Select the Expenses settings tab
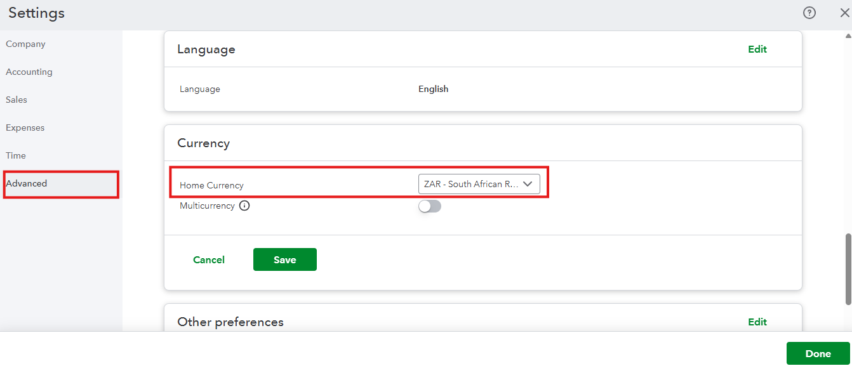 coord(25,128)
